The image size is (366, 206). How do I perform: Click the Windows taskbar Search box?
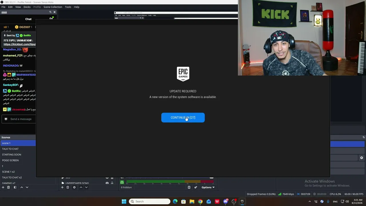point(150,201)
